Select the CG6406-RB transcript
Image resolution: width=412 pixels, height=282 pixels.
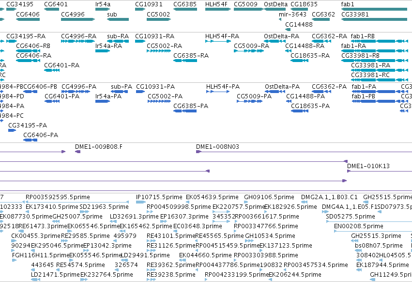pyautogui.click(x=28, y=51)
